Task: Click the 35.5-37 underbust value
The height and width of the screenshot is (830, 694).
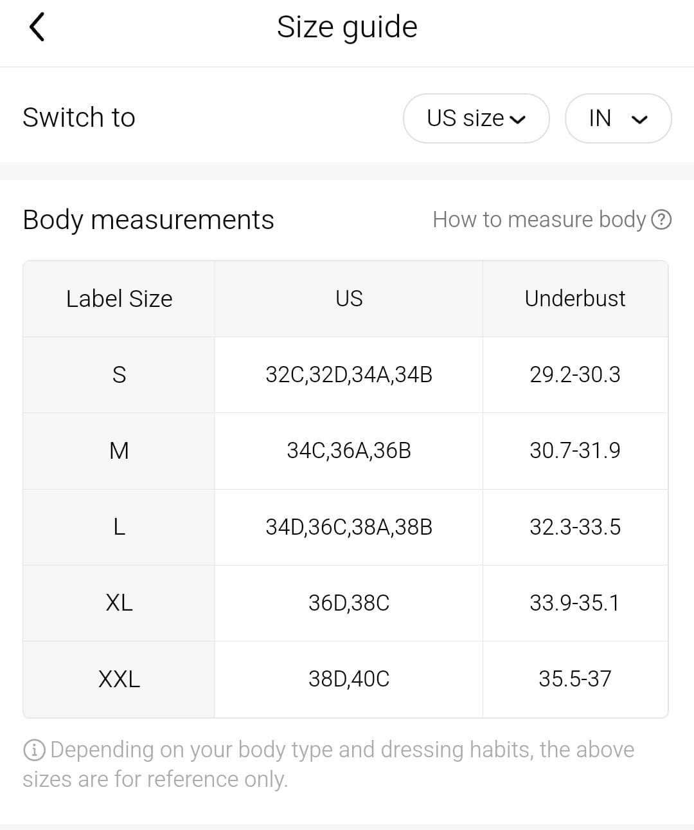Action: point(575,679)
